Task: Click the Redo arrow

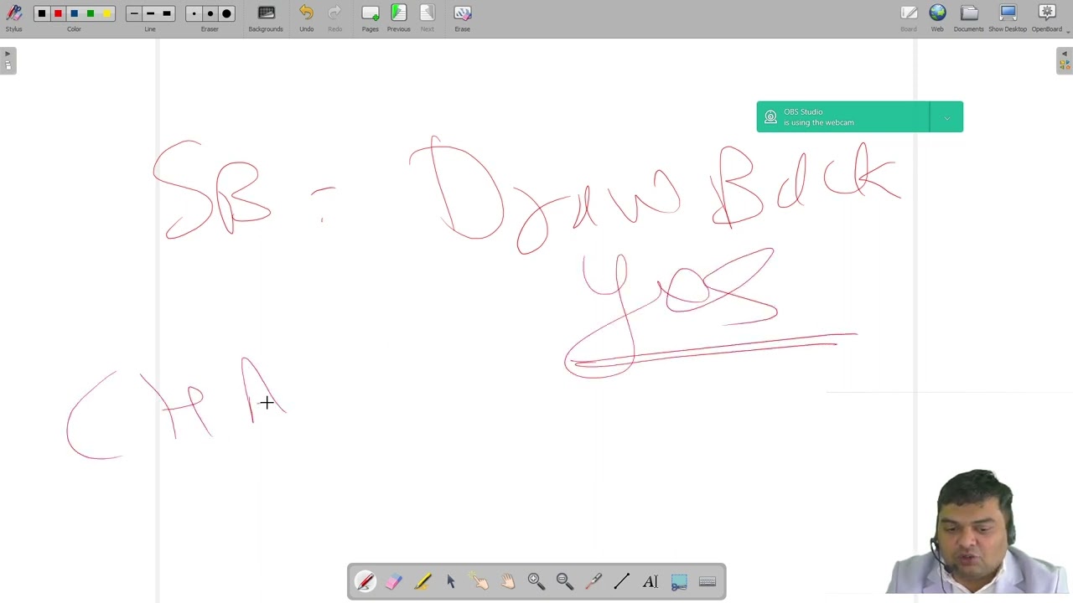Action: coord(334,18)
